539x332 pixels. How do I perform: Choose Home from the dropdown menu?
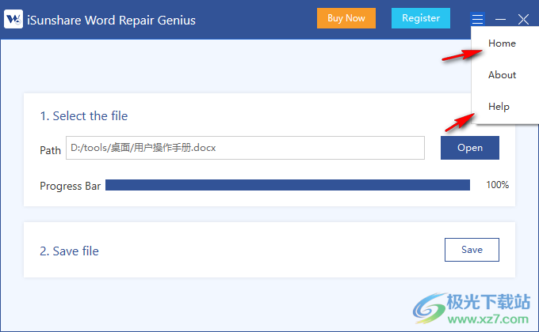click(502, 43)
